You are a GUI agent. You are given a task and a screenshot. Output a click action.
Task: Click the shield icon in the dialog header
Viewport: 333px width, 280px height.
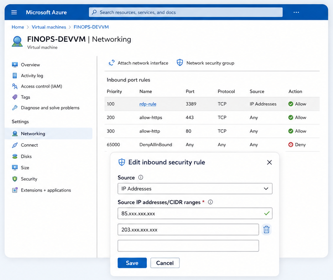click(122, 162)
